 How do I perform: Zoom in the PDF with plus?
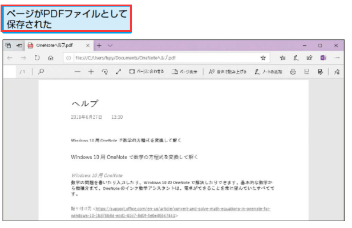pyautogui.click(x=91, y=72)
